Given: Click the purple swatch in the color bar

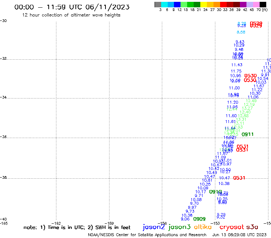Looking at the screenshot, I should click(243, 5).
